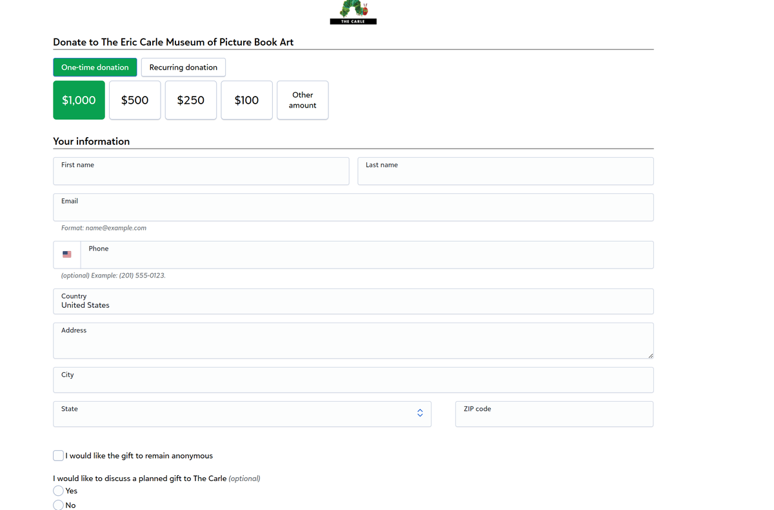Open the Country United States selector

tap(353, 301)
